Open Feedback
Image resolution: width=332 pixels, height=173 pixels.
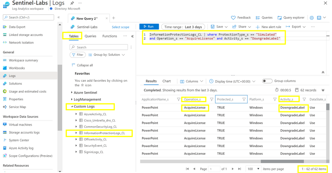[x=241, y=18]
